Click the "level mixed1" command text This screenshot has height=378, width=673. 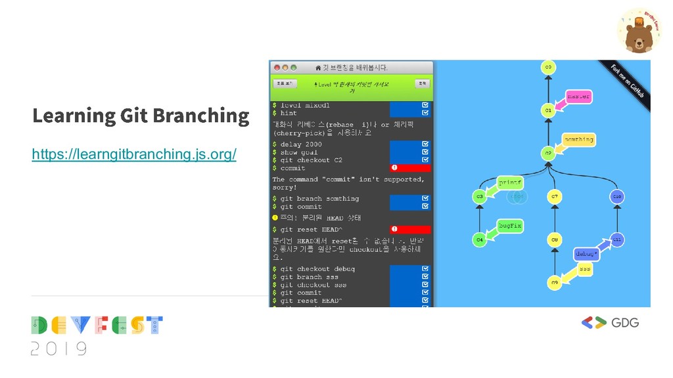coord(305,105)
